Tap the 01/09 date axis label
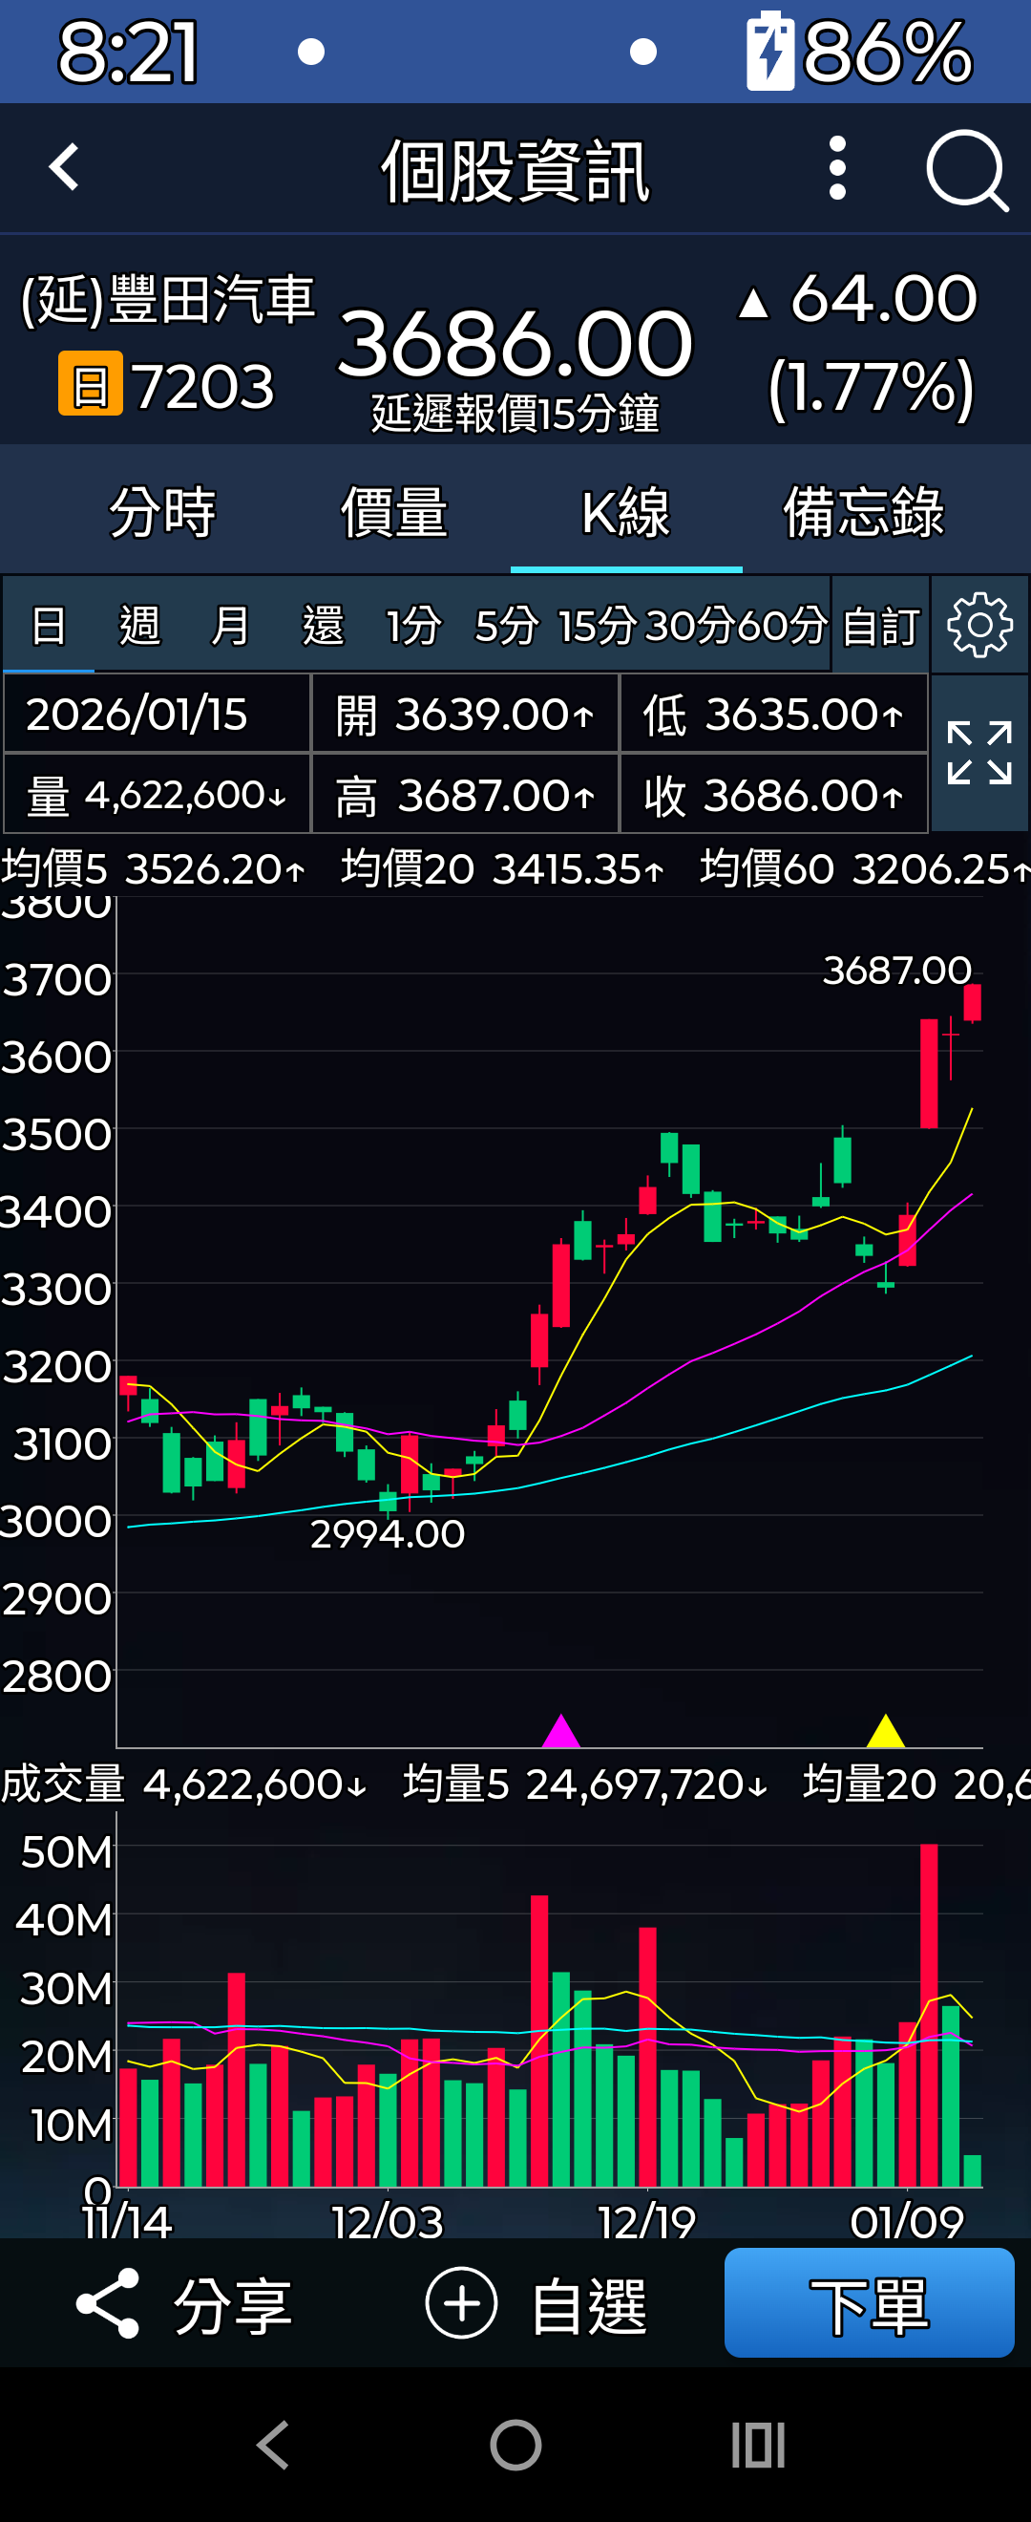 coord(907,2221)
